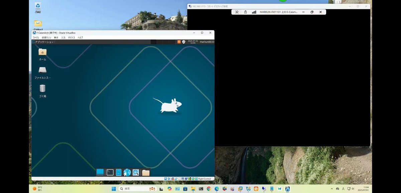
Task: Click the Right Control host key indicator
Action: (205, 179)
